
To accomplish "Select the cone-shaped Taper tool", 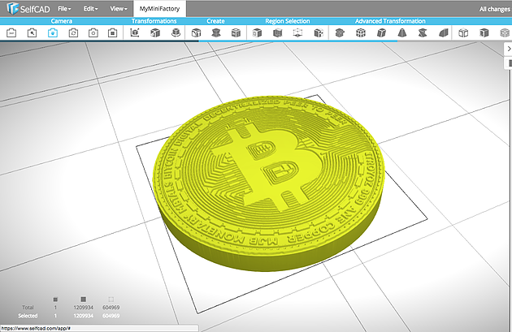I will [x=402, y=32].
